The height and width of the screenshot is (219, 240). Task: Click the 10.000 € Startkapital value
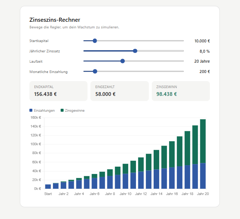(202, 41)
